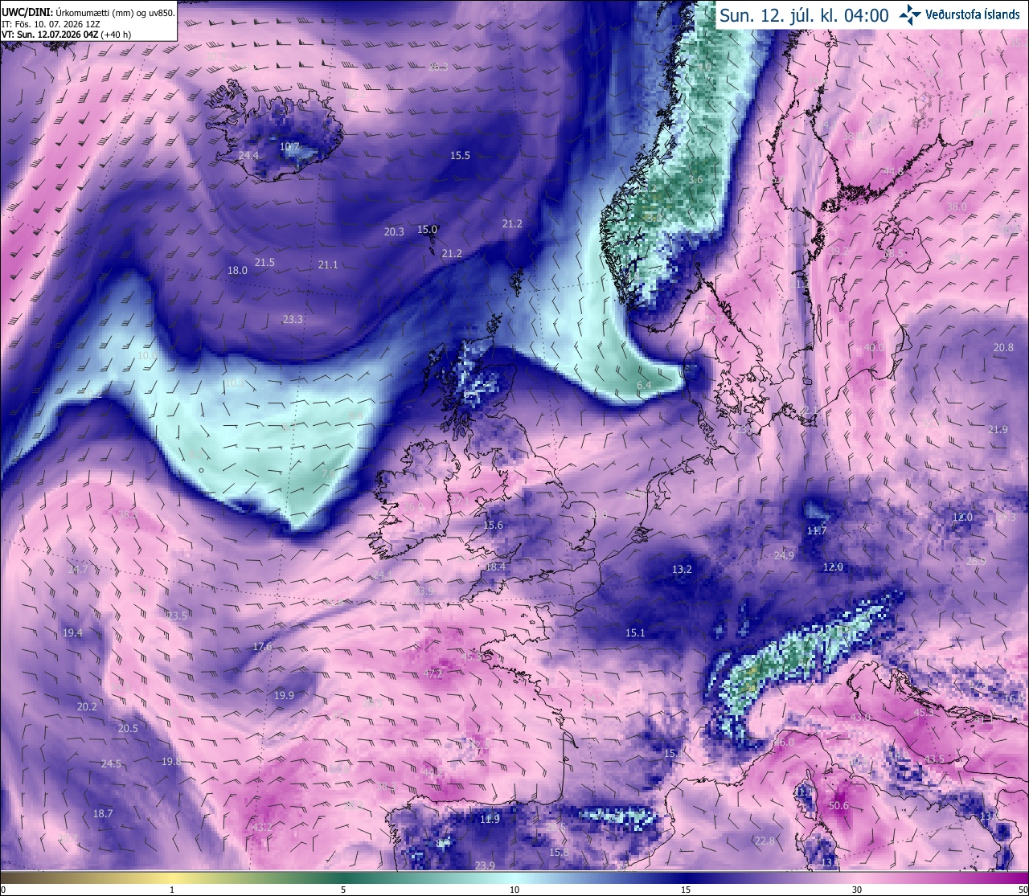The width and height of the screenshot is (1029, 896).
Task: Click the Veðurstofa Íslands text label
Action: [x=973, y=14]
